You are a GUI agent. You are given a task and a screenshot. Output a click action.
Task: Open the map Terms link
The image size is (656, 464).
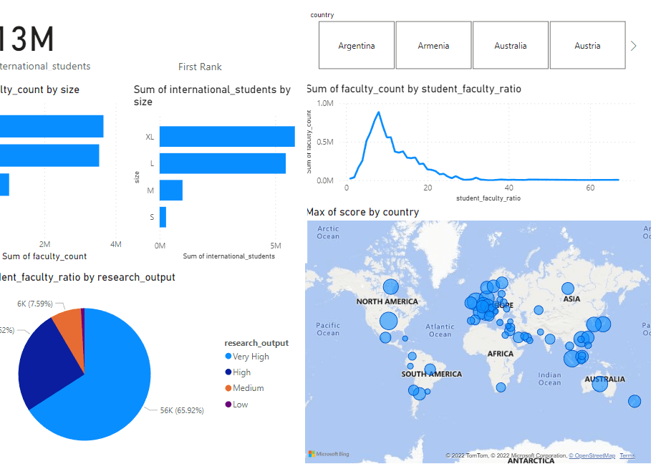tap(627, 455)
